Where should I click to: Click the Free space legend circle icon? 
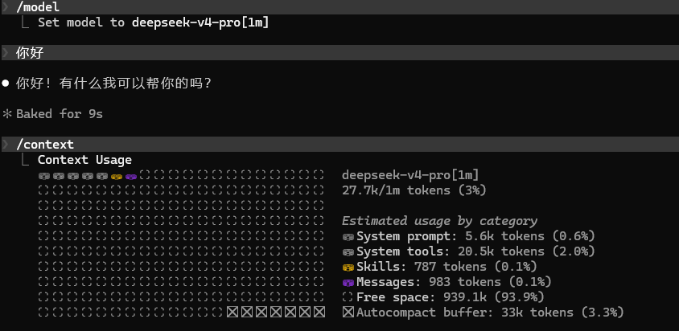click(348, 297)
